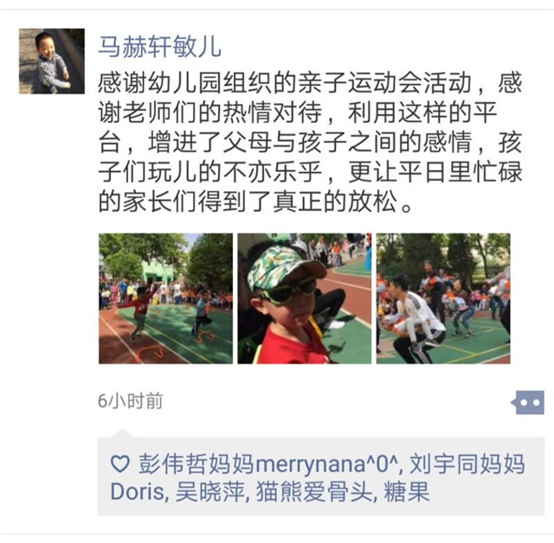The height and width of the screenshot is (543, 554).
Task: Click the green building in the first photo
Action: (x=158, y=271)
